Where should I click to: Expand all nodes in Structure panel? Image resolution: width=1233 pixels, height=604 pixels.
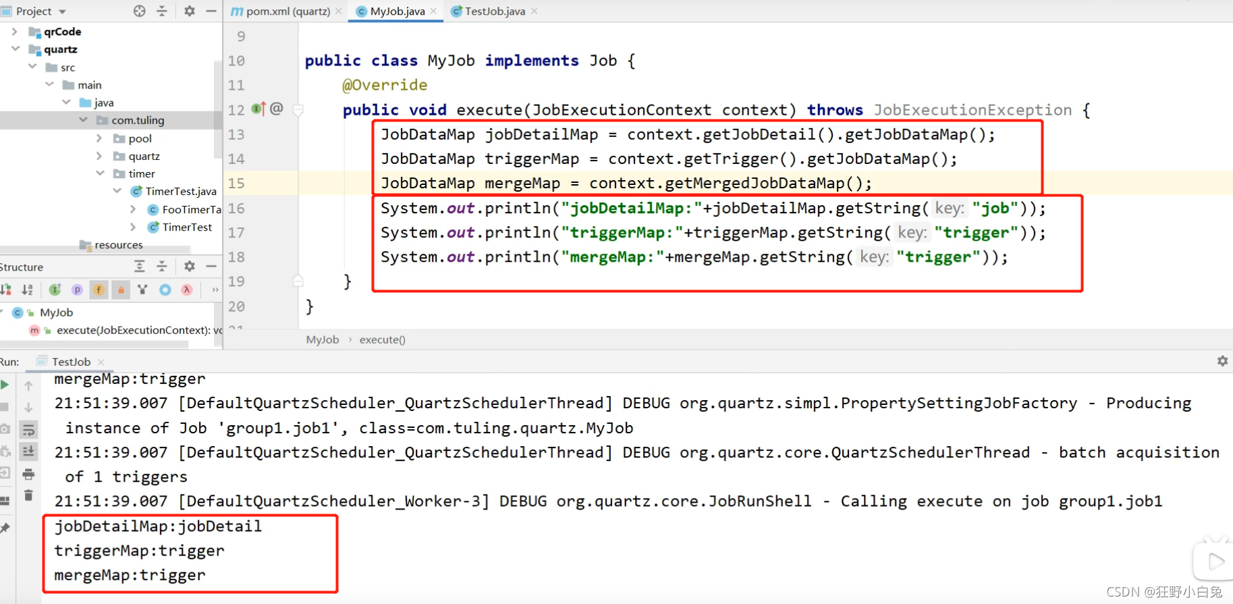tap(140, 267)
